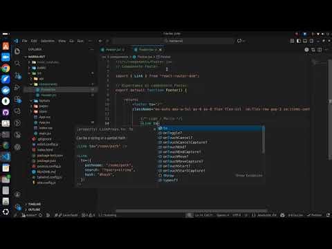Open GitHub Desktop from the dock
Viewport: 332px width, 249px height.
(x=6, y=112)
